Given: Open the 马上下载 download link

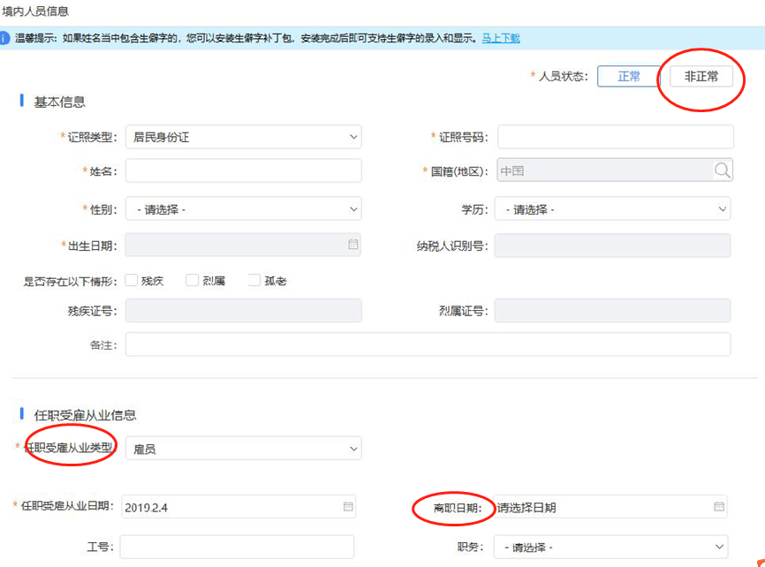Looking at the screenshot, I should point(501,38).
